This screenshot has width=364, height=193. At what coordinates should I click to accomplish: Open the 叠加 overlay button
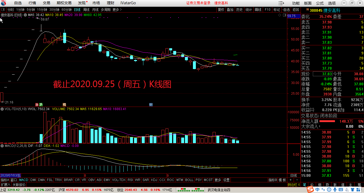point(230,10)
